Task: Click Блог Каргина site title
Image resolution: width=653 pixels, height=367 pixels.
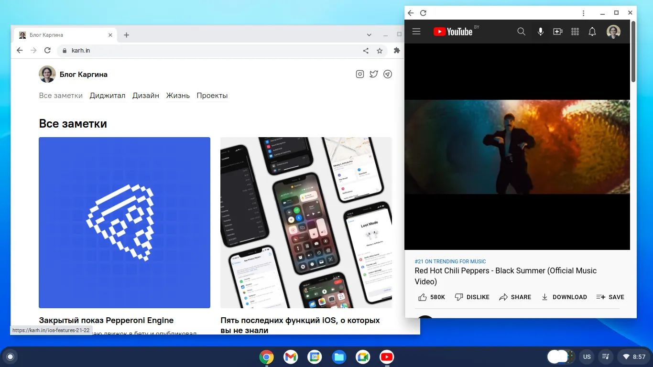Action: tap(84, 75)
